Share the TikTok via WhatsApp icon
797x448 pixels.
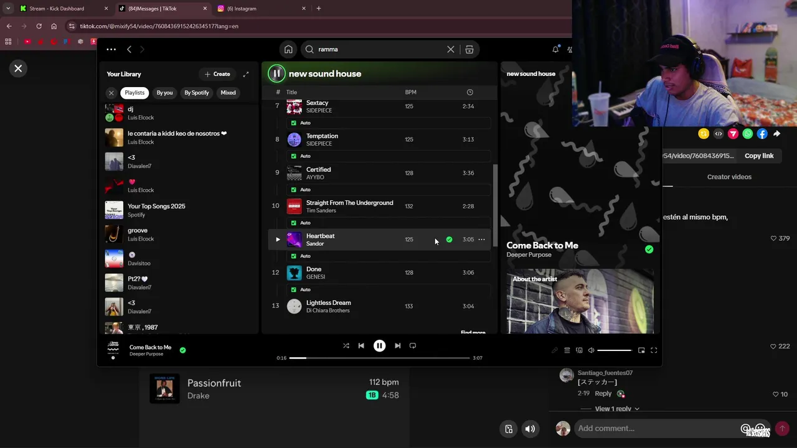click(x=748, y=134)
